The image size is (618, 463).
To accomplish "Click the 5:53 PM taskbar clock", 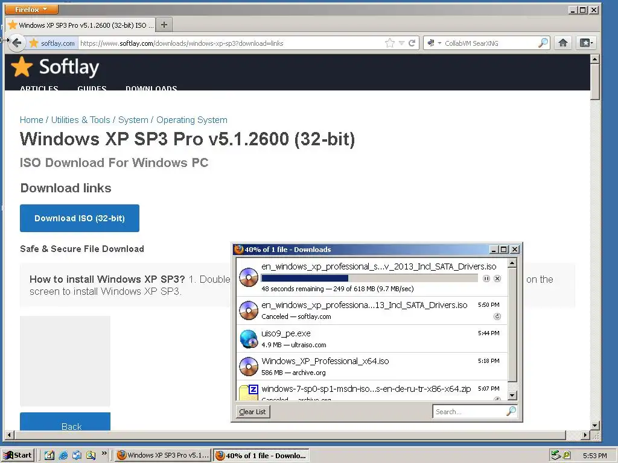I will click(x=594, y=456).
